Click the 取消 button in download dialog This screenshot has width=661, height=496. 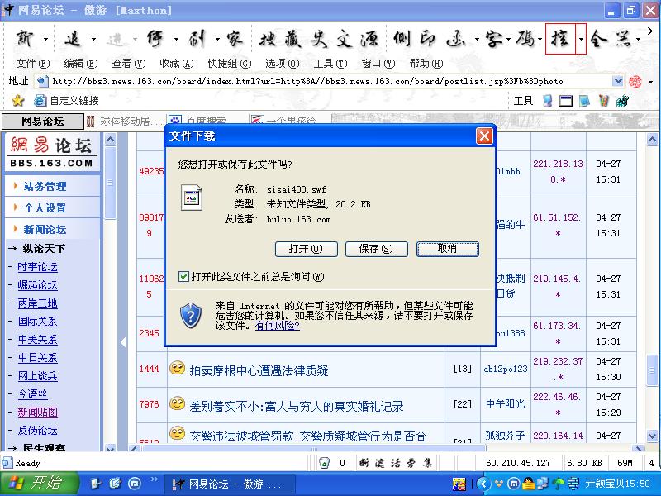pos(447,249)
